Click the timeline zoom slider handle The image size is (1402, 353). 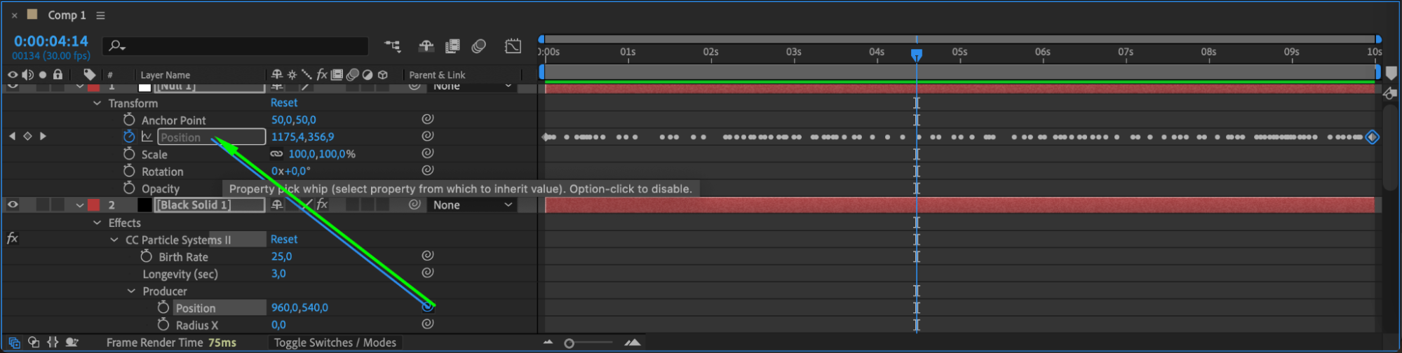(569, 343)
